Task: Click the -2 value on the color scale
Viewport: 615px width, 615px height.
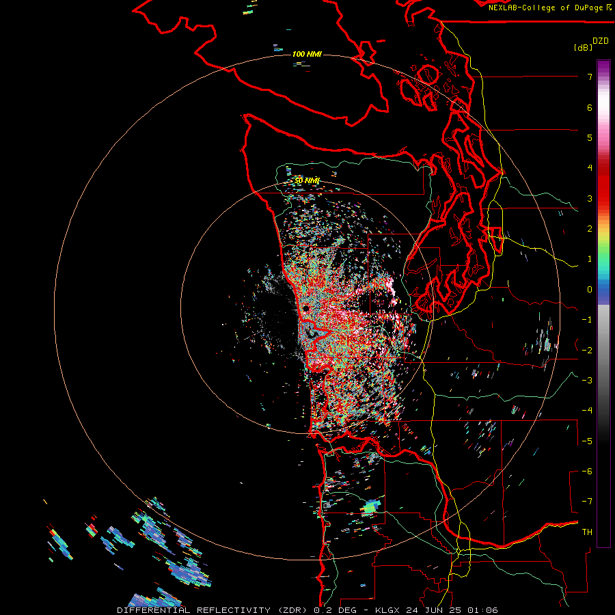Action: coord(587,350)
